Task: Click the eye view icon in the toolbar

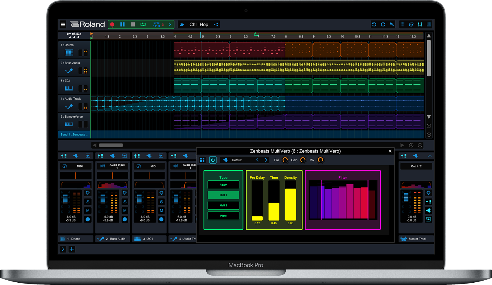Action: pyautogui.click(x=411, y=24)
